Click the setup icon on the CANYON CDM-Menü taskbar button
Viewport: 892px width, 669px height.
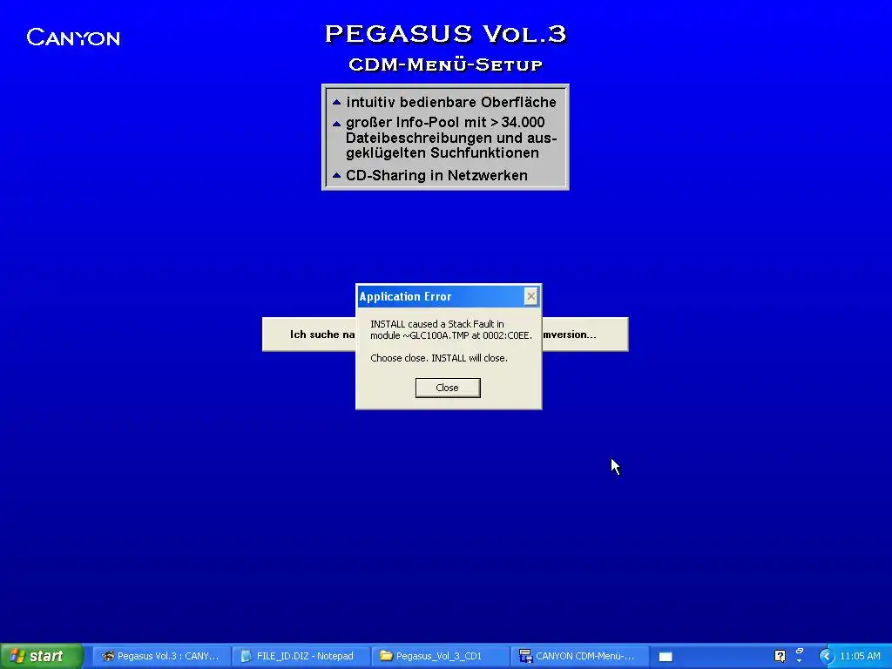tap(525, 656)
